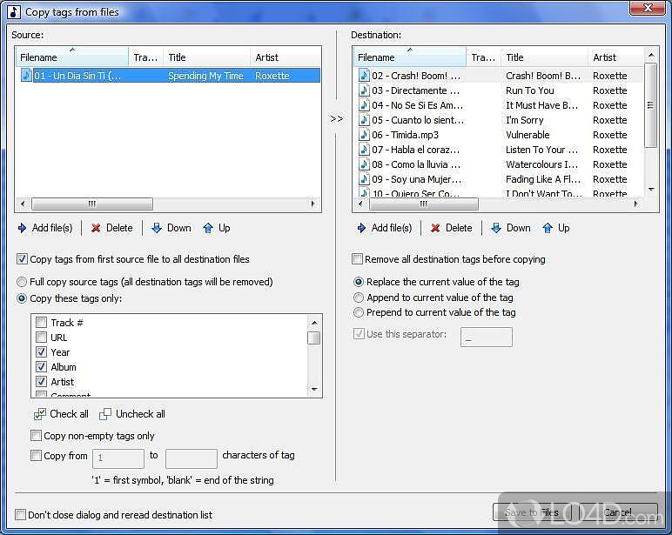Move destination file Down
Viewport: 672px width, 535px height.
point(511,228)
